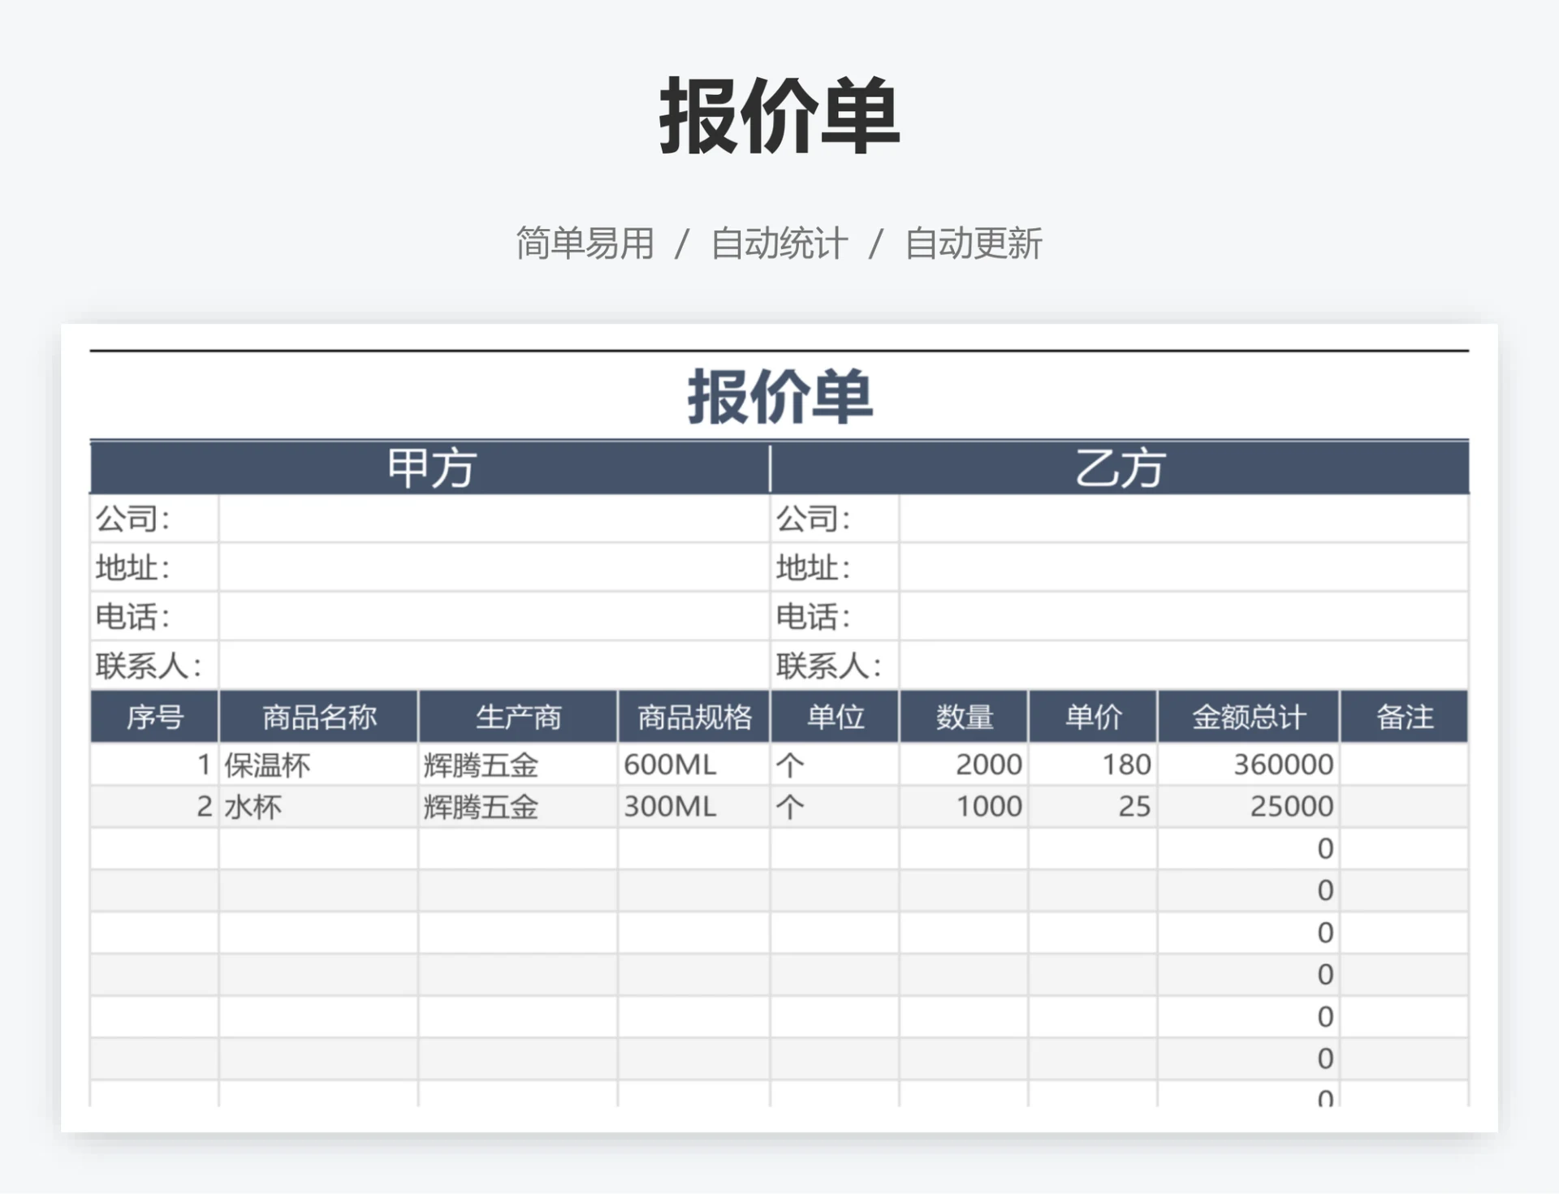Select the 金额总计 column header
Screen dimensions: 1559x1194
pyautogui.click(x=1248, y=716)
